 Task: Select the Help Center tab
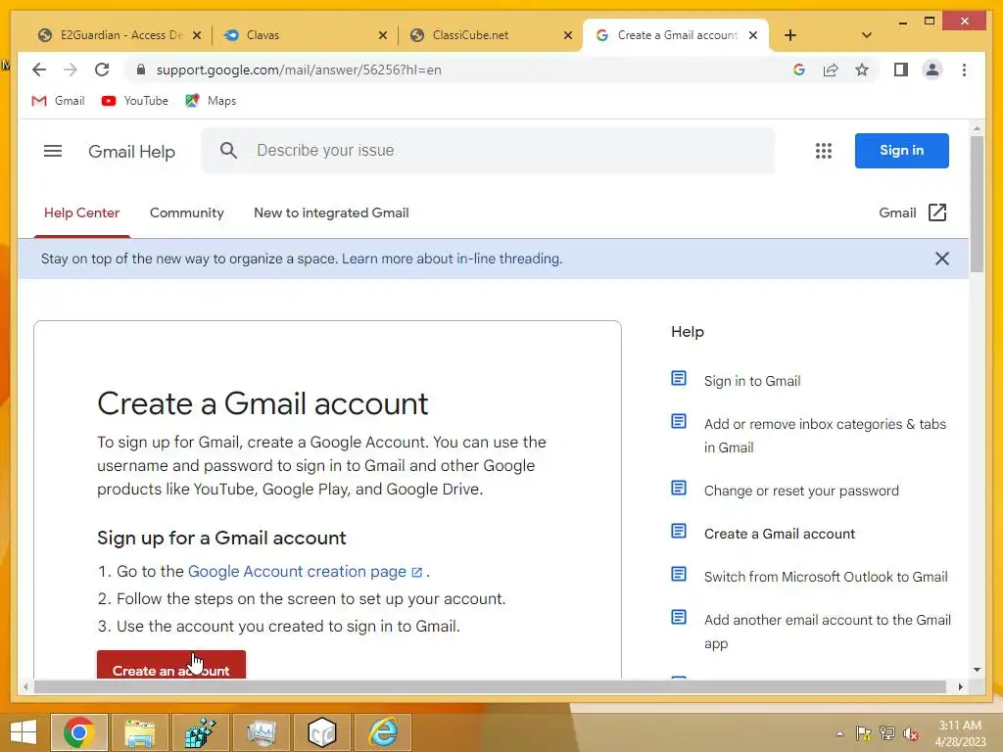click(x=82, y=212)
